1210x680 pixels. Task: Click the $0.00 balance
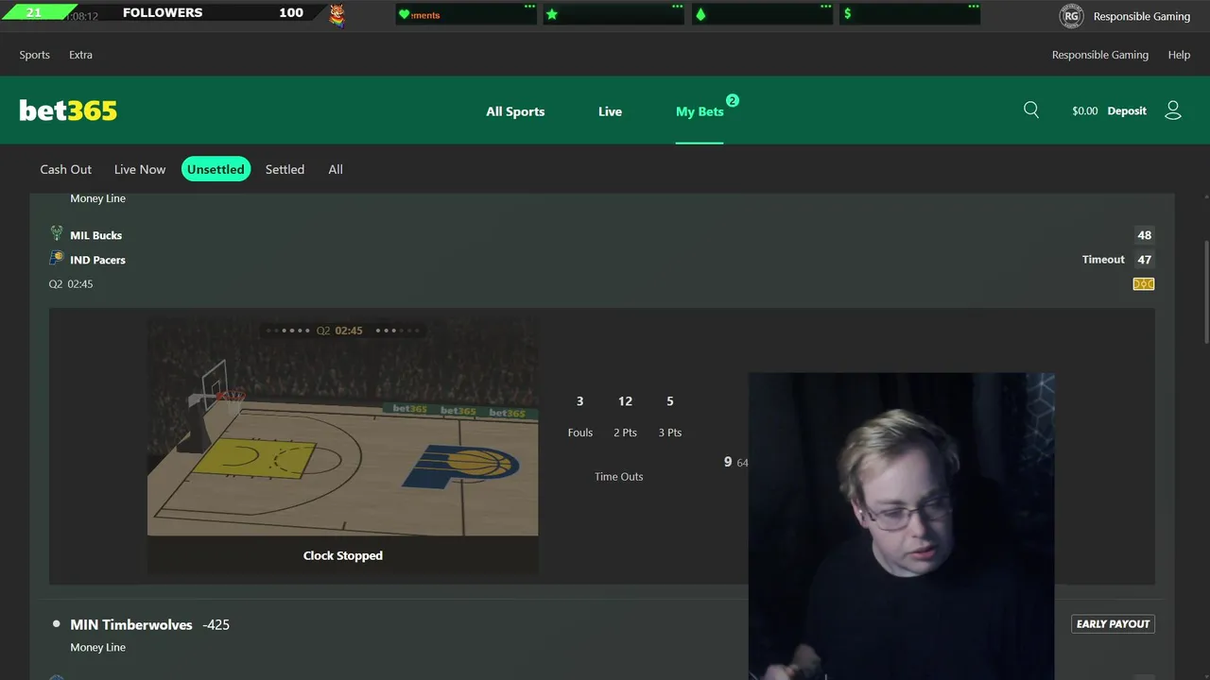1084,110
